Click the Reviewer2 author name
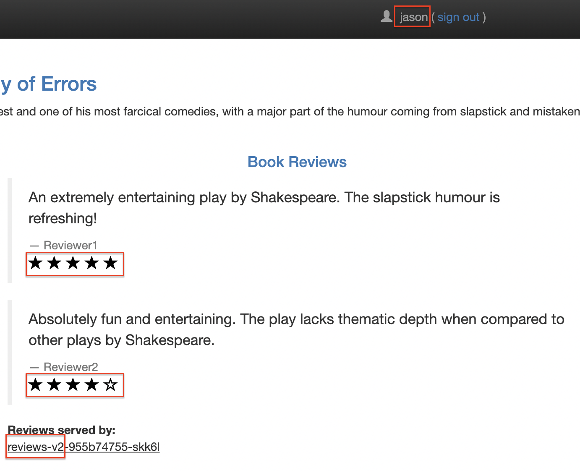The width and height of the screenshot is (580, 471). (x=71, y=367)
